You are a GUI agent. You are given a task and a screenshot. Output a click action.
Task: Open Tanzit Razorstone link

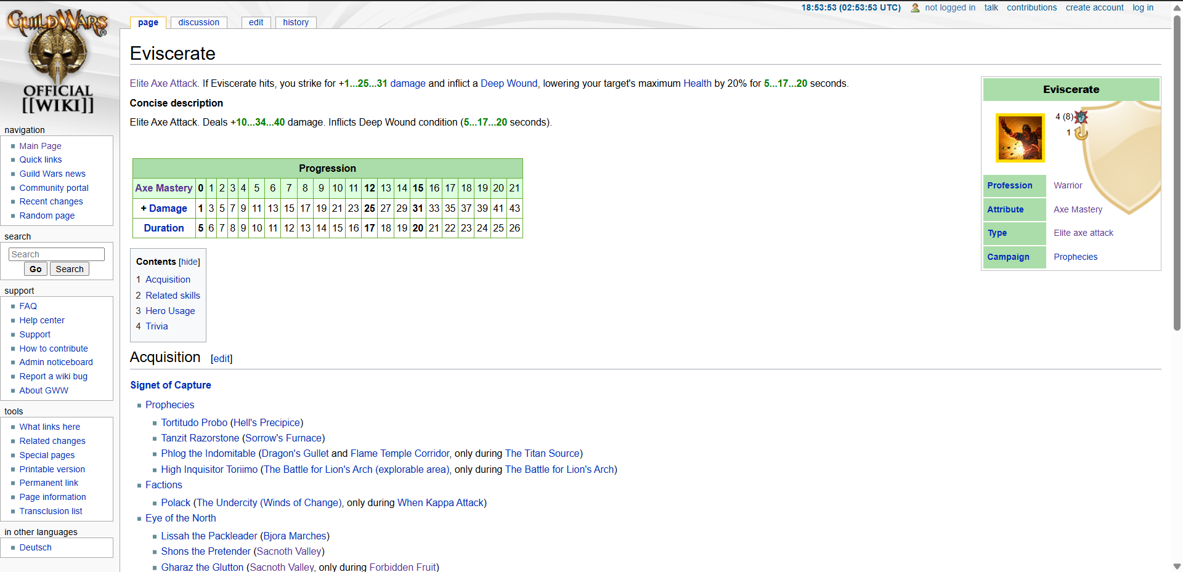200,438
